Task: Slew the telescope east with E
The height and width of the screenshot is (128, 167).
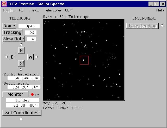Action: click(x=12, y=57)
